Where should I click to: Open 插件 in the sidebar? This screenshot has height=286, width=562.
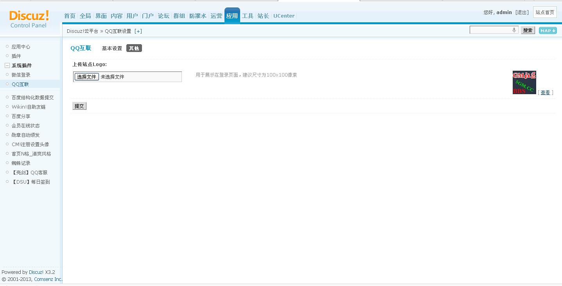(x=16, y=56)
